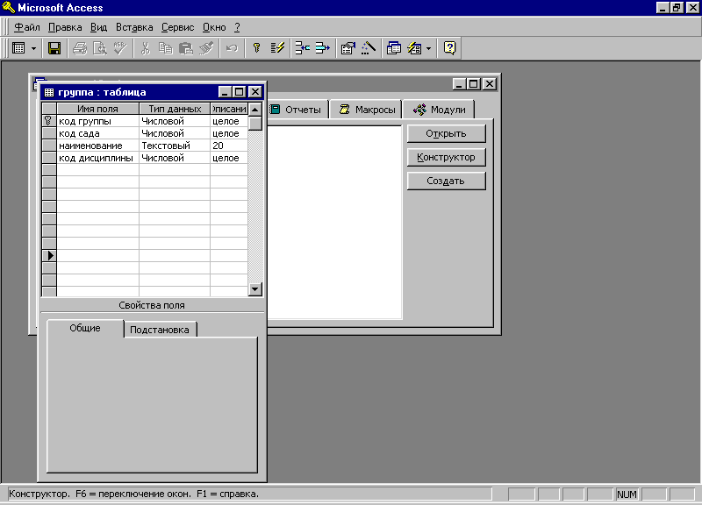The height and width of the screenshot is (505, 702).
Task: Open the Сервис menu
Action: click(x=178, y=27)
